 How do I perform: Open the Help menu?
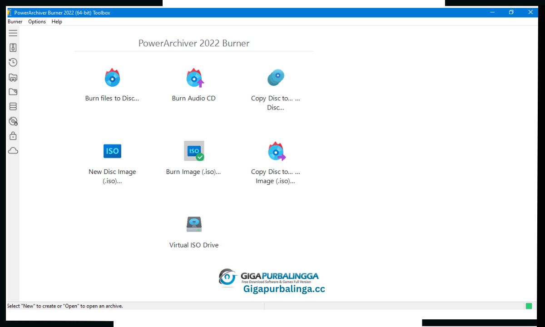click(57, 22)
